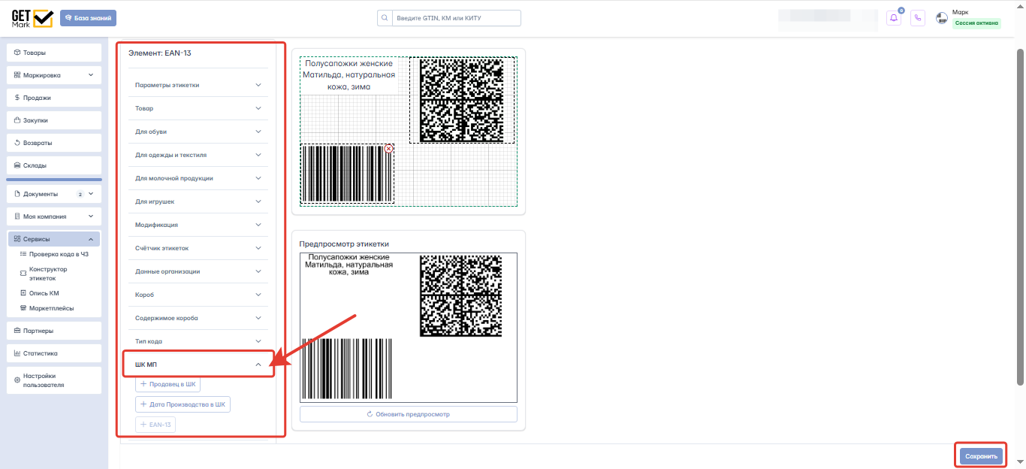
Task: Collapse the ШК МП section
Action: (x=198, y=365)
